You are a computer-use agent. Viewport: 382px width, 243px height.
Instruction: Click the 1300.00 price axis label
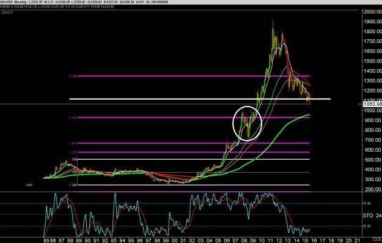(x=373, y=81)
